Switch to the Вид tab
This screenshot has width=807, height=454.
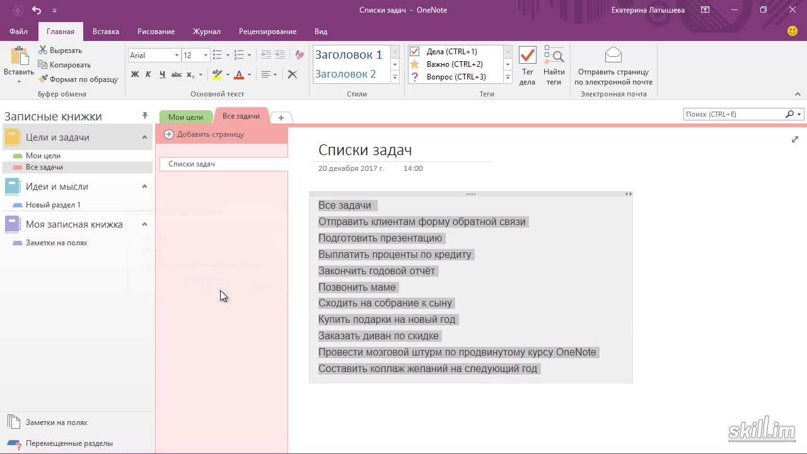click(321, 32)
